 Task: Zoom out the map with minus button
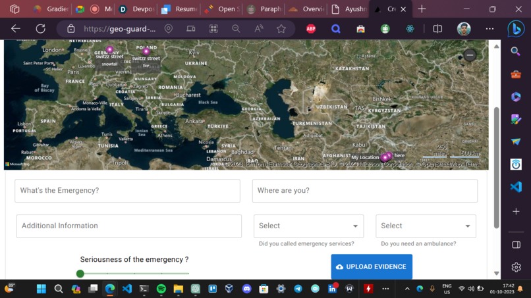click(470, 55)
